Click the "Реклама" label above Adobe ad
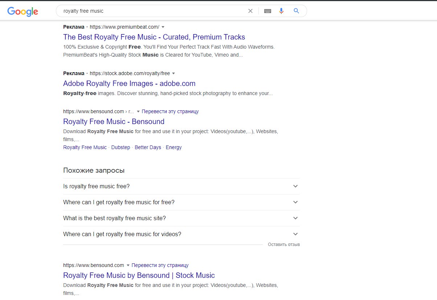437x300 pixels. click(74, 73)
